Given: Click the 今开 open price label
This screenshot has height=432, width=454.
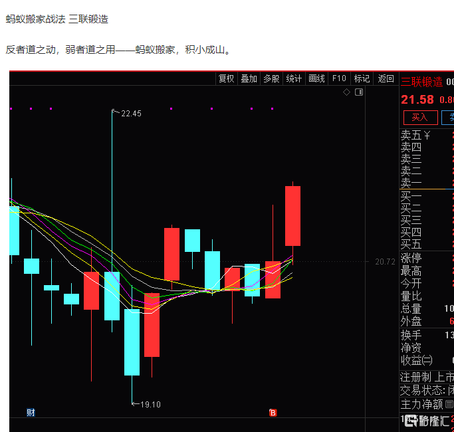Looking at the screenshot, I should 411,284.
